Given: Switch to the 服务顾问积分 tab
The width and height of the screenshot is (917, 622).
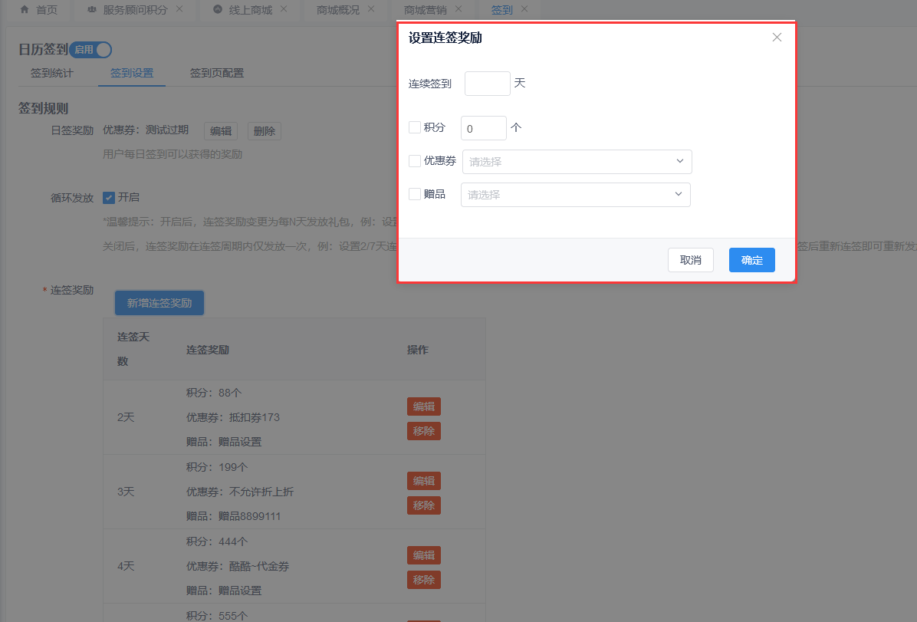Looking at the screenshot, I should click(x=135, y=10).
